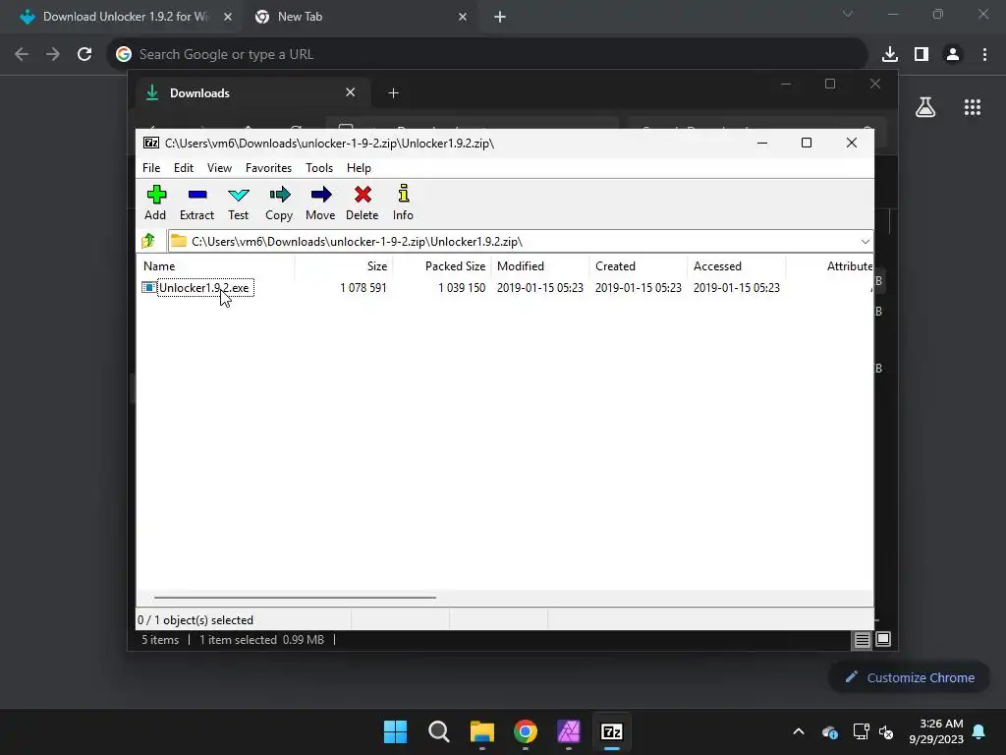Open Chrome three-dot menu

pyautogui.click(x=984, y=54)
